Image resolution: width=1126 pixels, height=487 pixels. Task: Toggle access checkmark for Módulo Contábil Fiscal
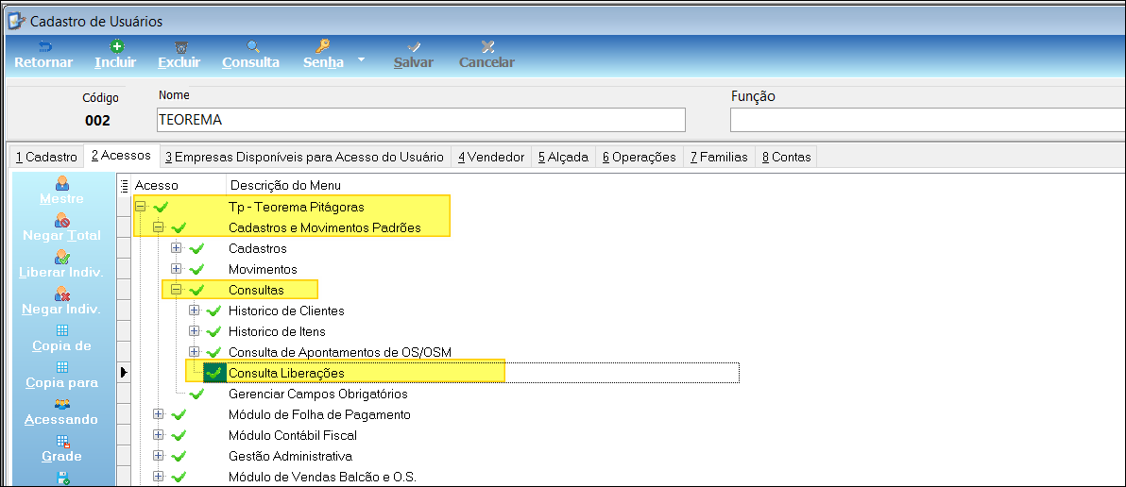pyautogui.click(x=179, y=435)
